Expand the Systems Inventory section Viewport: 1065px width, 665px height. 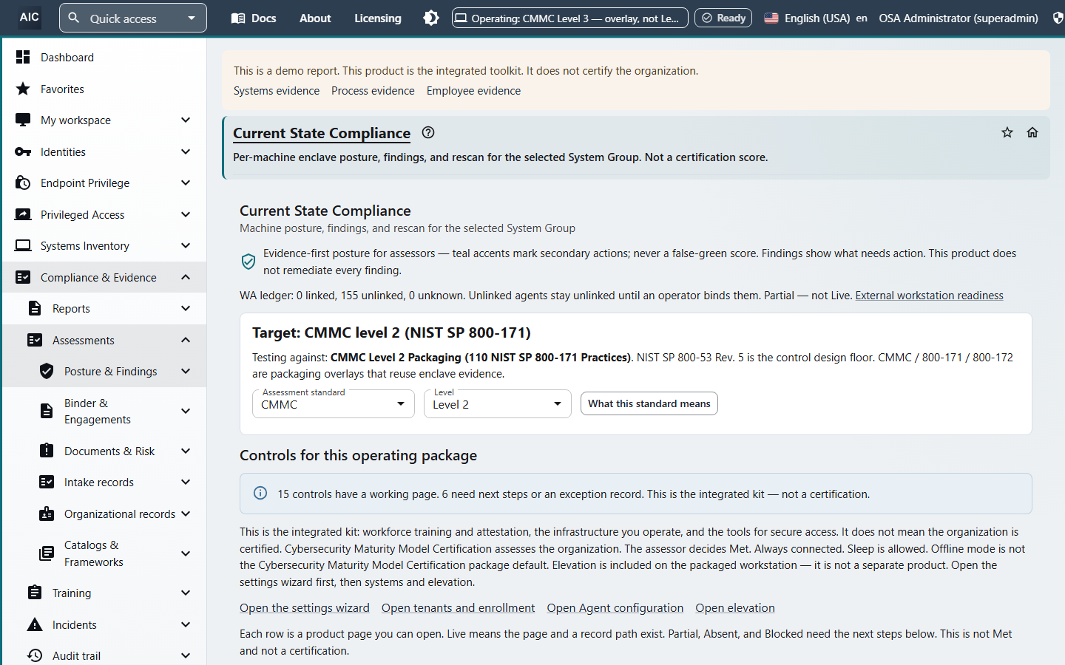[x=186, y=245]
